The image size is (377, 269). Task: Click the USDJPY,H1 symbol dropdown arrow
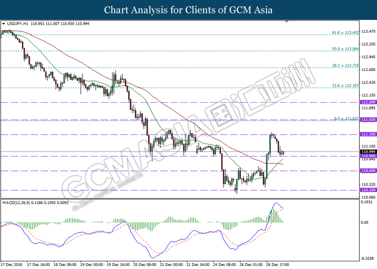[3, 24]
